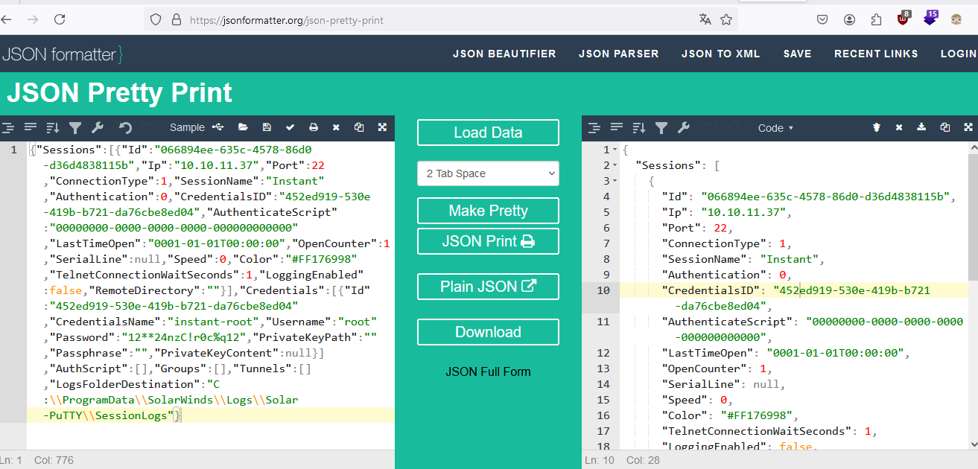
Task: Tree-collapse icon left of right editor's X
Action: tap(877, 127)
